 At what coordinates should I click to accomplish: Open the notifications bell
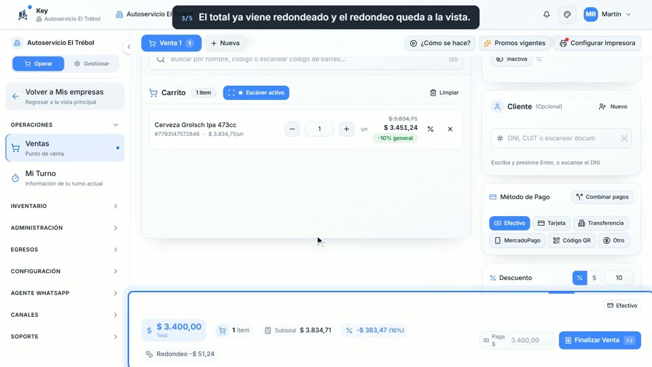point(546,14)
